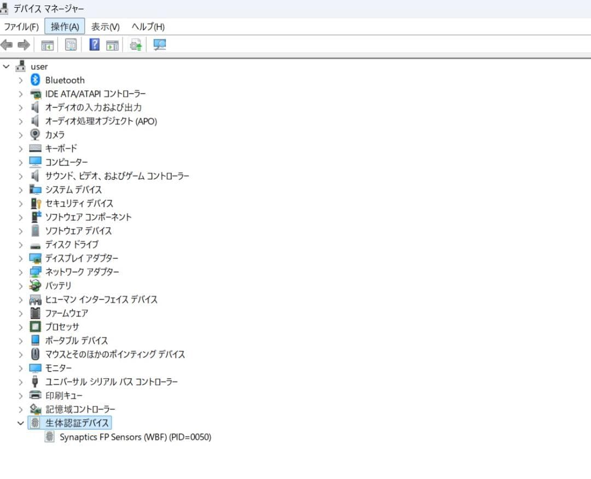Click the Bluetooth device icon
591x479 pixels.
(35, 80)
